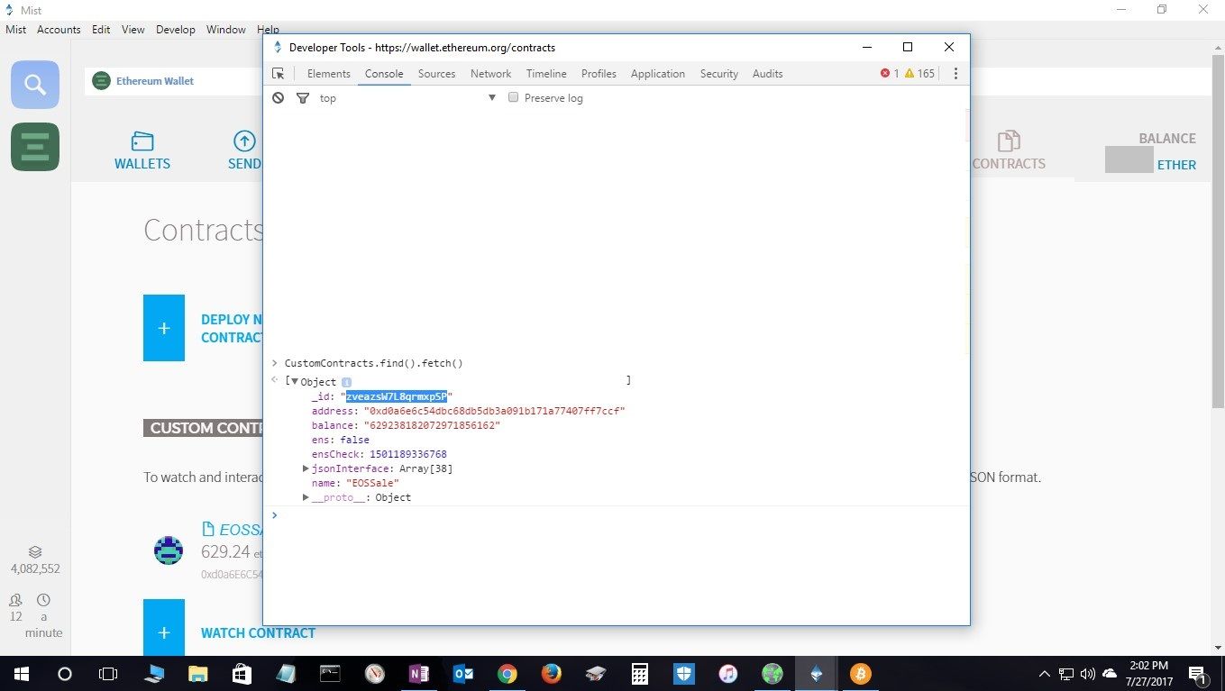
Task: Open the Window menu in Mist
Action: (225, 30)
